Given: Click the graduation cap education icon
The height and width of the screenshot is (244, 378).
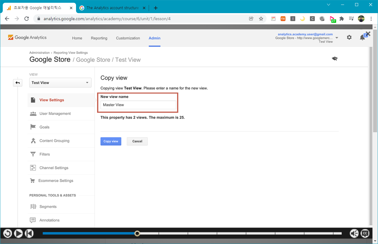Looking at the screenshot, I should (335, 59).
